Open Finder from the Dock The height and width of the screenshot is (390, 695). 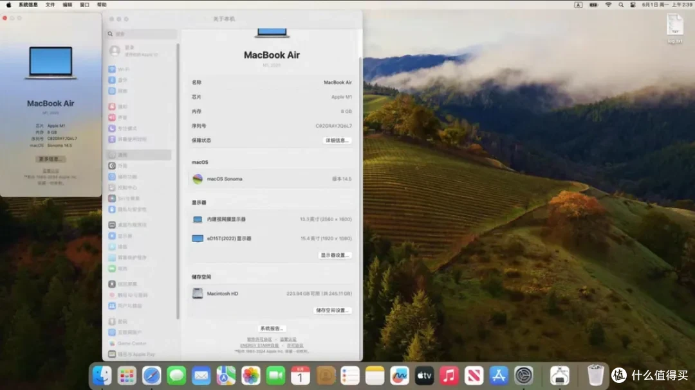[x=102, y=376]
